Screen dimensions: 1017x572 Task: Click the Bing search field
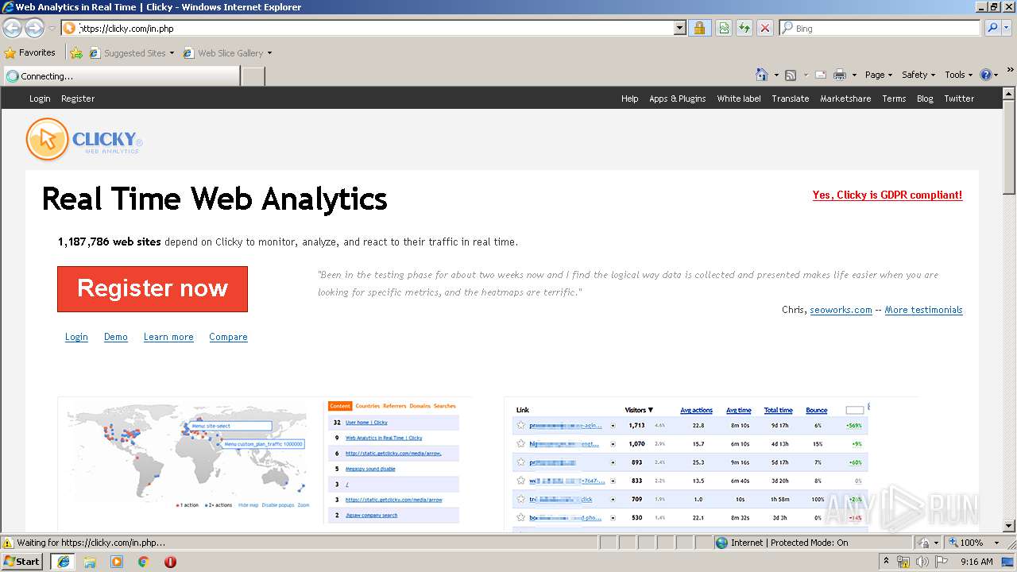[x=880, y=28]
